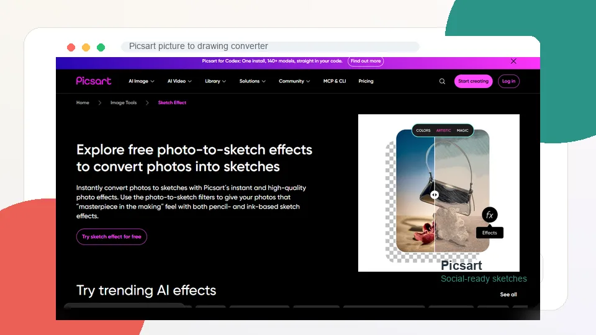Click the yellow minimize dot
This screenshot has height=335, width=596.
click(x=86, y=48)
